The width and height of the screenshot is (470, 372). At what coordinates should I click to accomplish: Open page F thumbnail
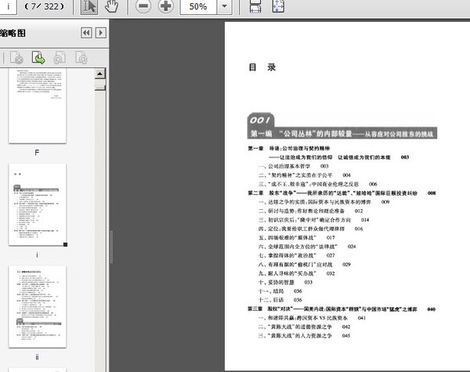coord(38,106)
